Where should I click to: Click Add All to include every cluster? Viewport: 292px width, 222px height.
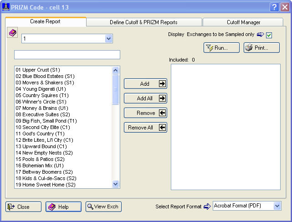[x=145, y=98]
